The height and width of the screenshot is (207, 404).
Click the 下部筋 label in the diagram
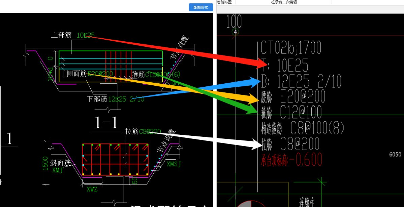97,99
